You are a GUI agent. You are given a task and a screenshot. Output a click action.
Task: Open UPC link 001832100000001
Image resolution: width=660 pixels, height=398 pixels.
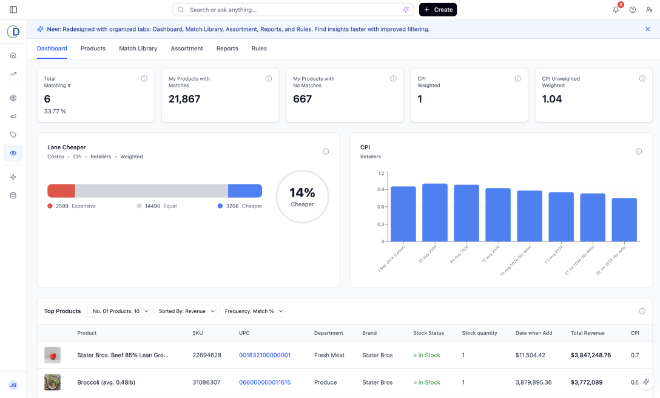coord(264,355)
